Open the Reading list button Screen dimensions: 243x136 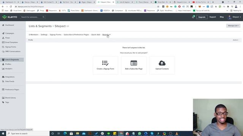pos(235,11)
